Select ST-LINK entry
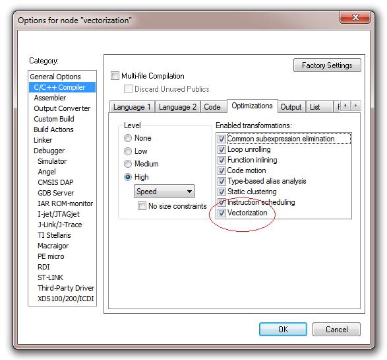The height and width of the screenshot is (360, 387). 50,277
